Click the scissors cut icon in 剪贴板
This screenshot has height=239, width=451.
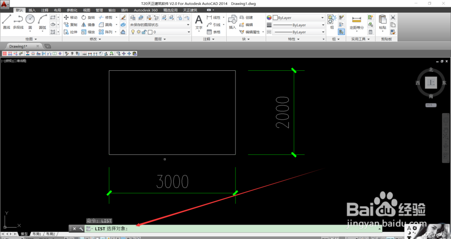pos(393,18)
